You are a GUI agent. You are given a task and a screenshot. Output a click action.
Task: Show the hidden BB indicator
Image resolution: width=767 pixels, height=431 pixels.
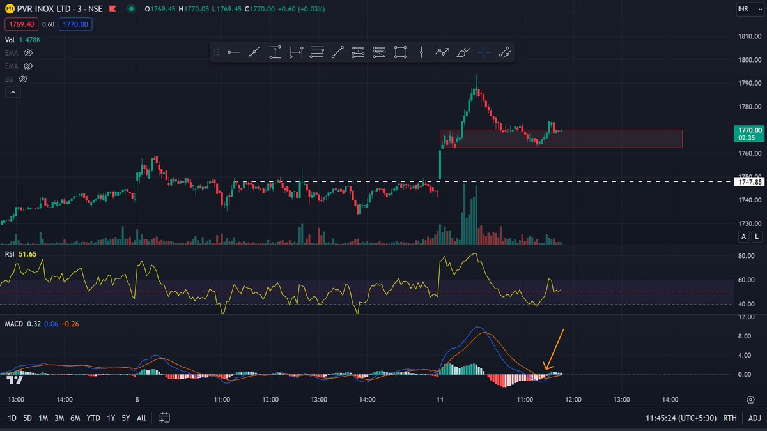[x=23, y=79]
